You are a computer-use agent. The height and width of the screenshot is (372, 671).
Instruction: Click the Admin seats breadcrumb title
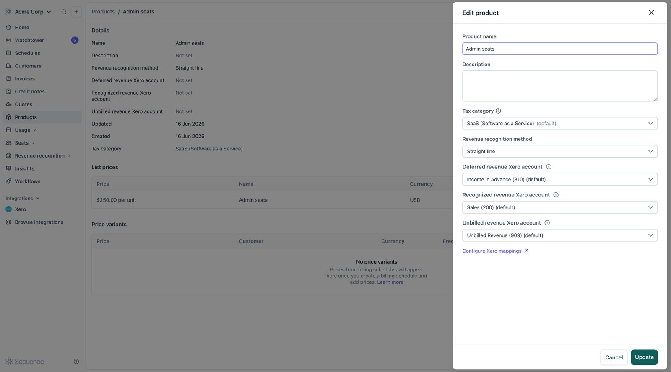coord(138,12)
